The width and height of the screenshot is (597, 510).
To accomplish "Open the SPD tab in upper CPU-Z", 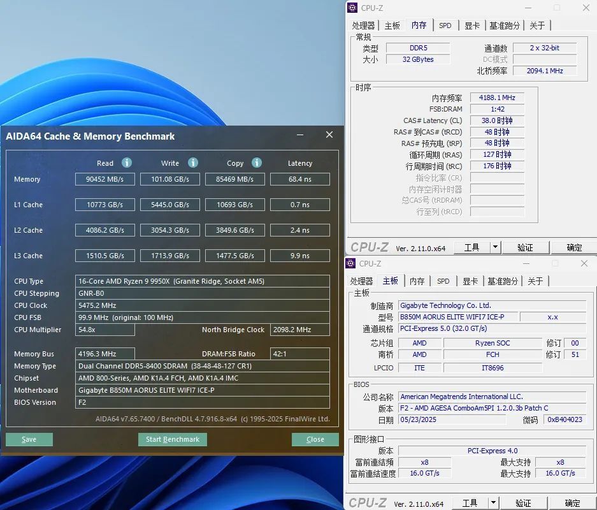I will coord(445,25).
